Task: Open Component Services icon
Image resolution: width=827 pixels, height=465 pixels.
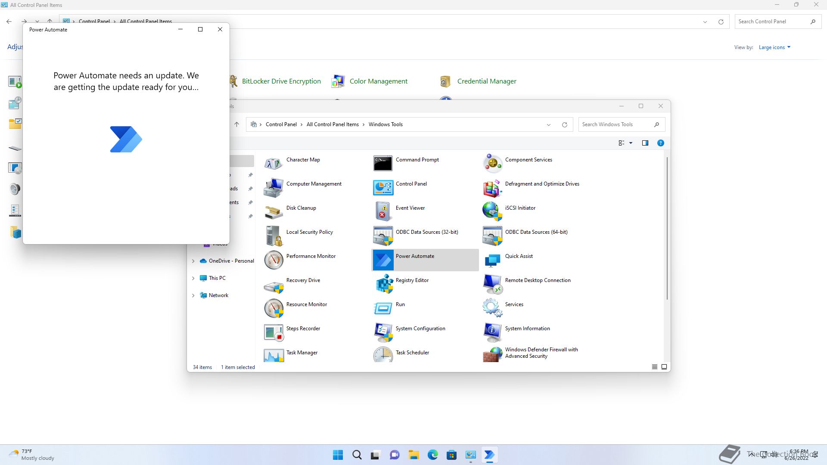Action: pyautogui.click(x=492, y=164)
